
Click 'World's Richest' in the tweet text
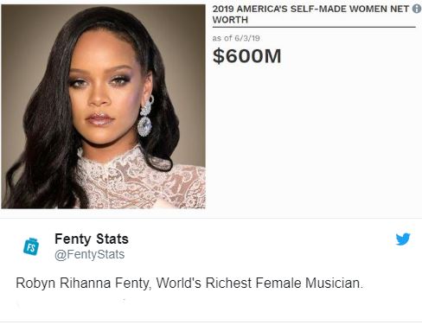point(204,283)
